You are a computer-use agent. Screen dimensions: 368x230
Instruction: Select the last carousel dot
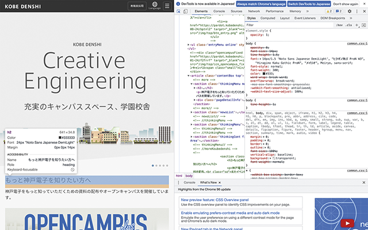click(167, 166)
